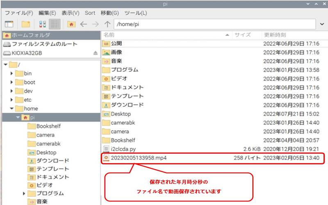
Task: Open the ツール(L) menu
Action: coord(136,13)
